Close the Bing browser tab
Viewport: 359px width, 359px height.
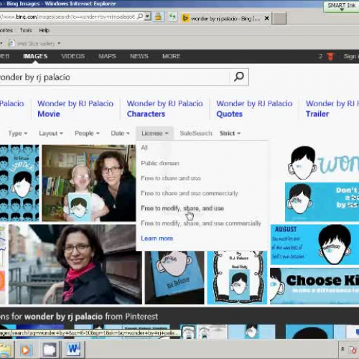tap(266, 18)
